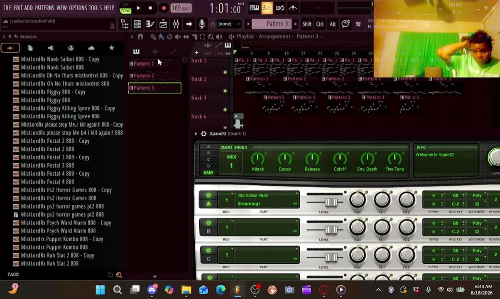Select the playlist paint brush tool
The height and width of the screenshot is (299, 500).
(161, 37)
